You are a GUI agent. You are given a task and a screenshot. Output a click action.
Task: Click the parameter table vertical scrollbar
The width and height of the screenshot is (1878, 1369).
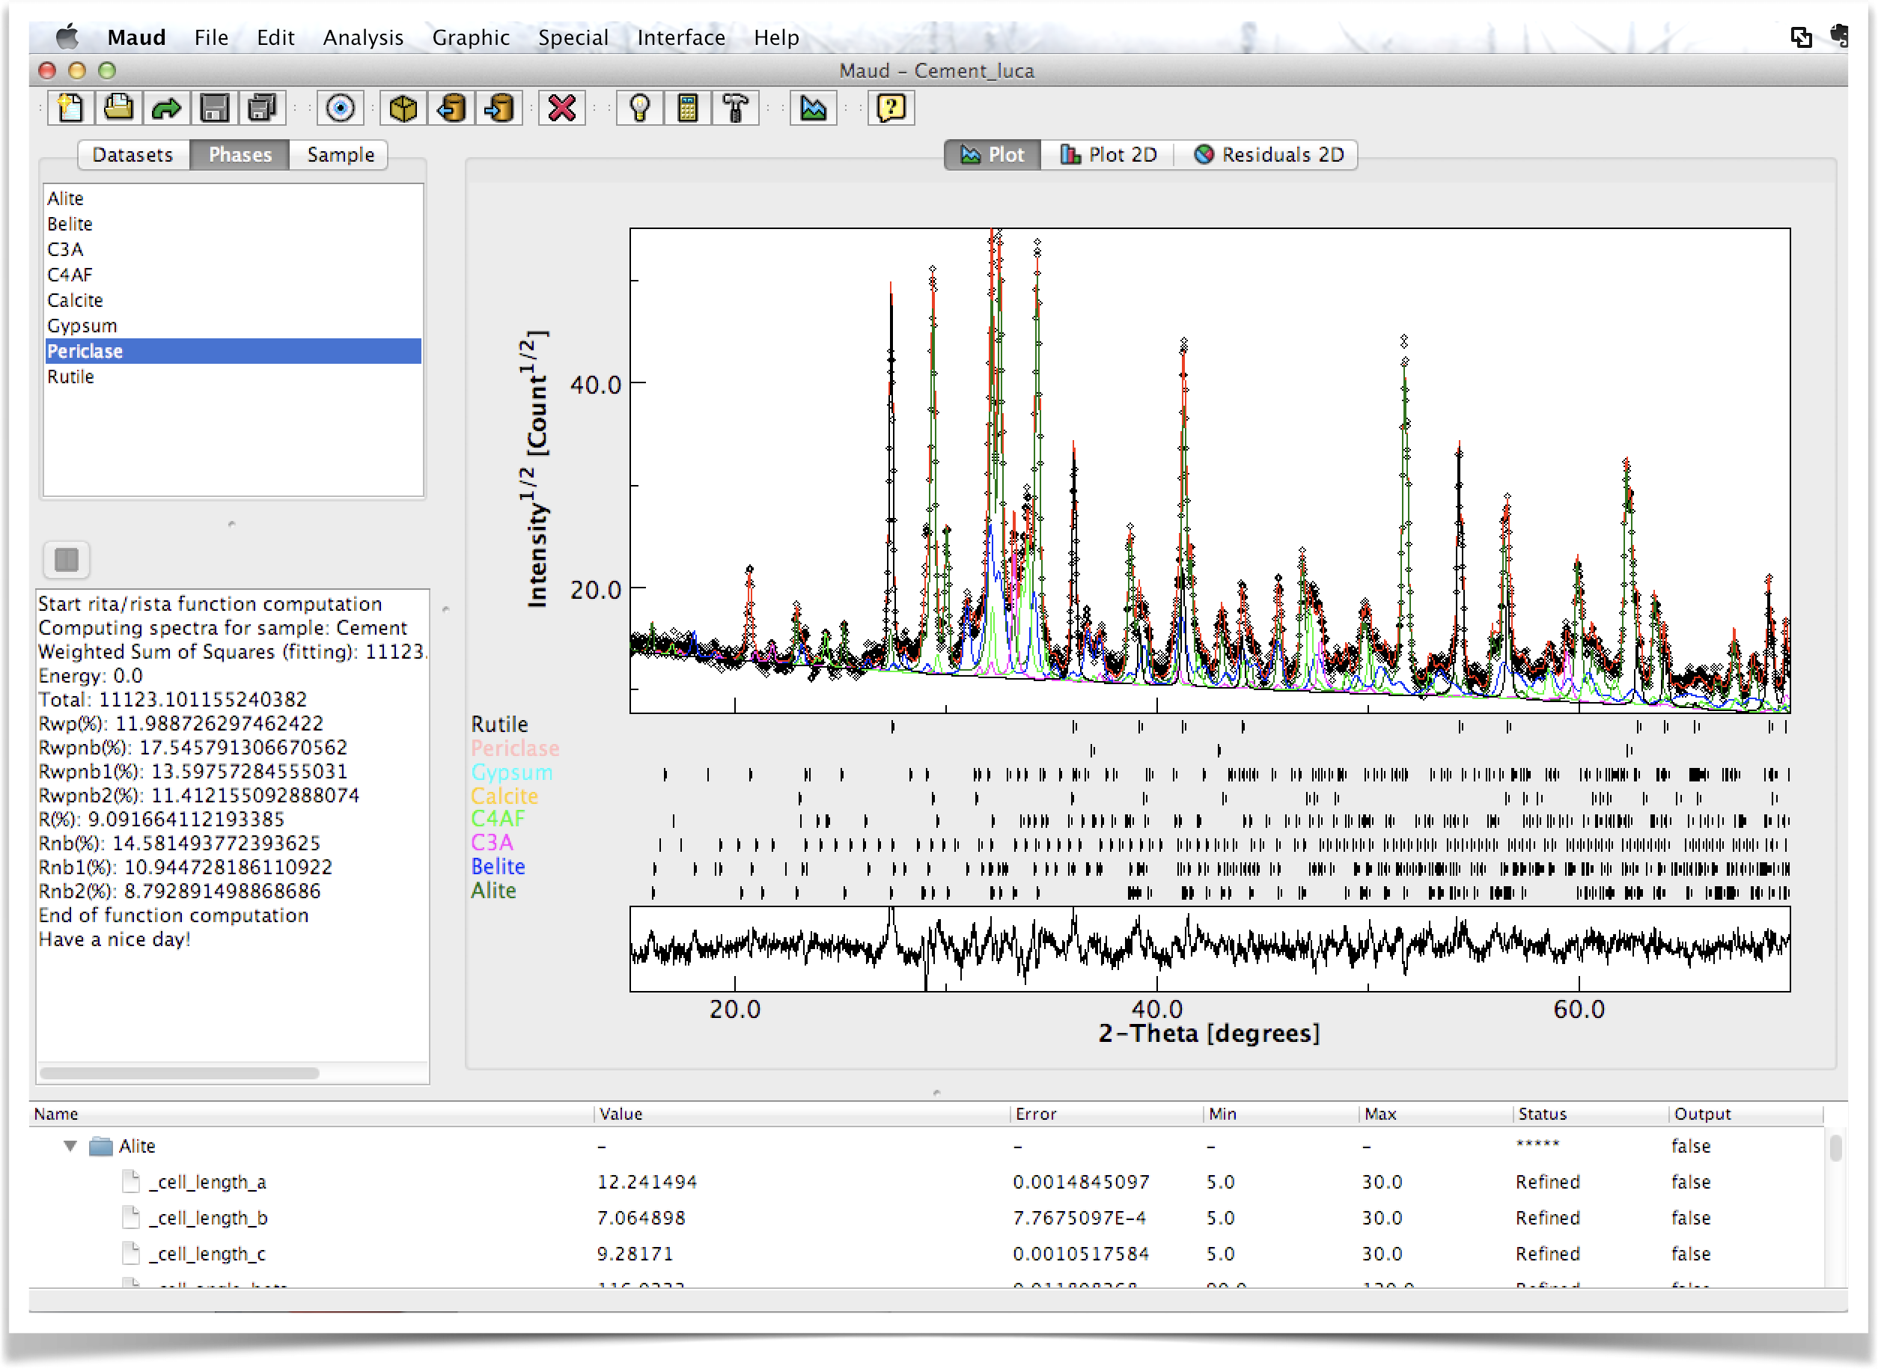[1836, 1148]
